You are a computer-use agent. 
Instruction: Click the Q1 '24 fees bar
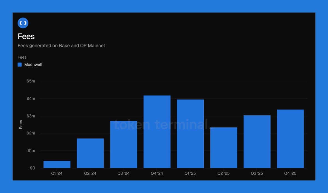(57, 164)
